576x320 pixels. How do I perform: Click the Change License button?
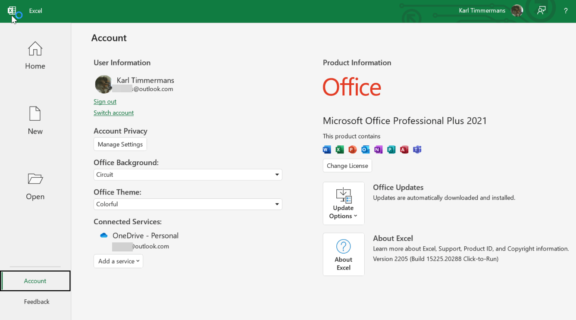pos(347,166)
